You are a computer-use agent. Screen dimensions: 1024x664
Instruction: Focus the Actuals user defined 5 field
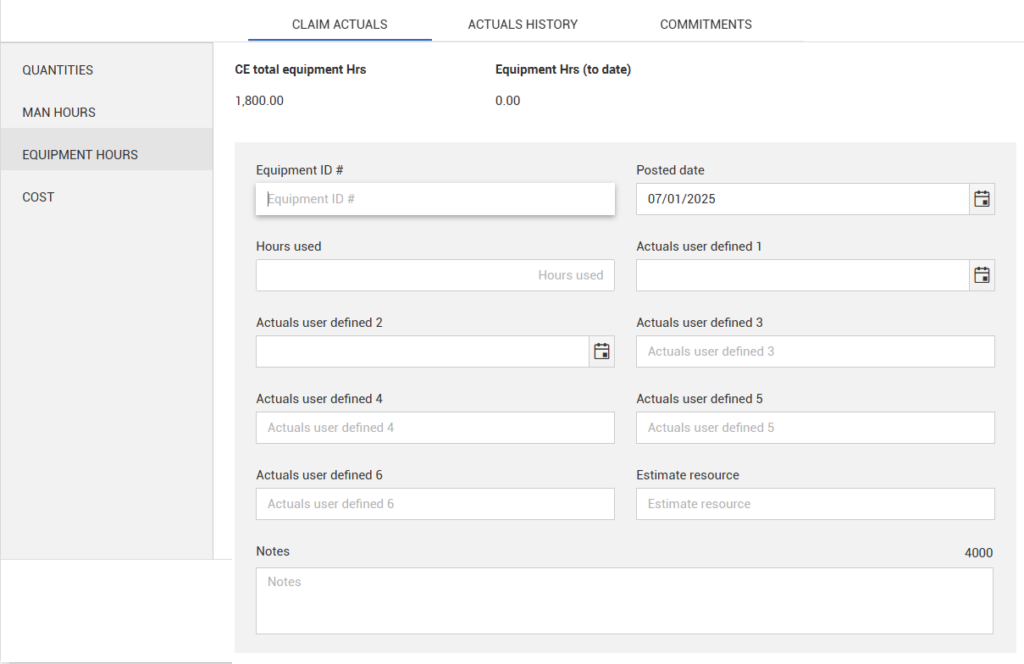(815, 428)
